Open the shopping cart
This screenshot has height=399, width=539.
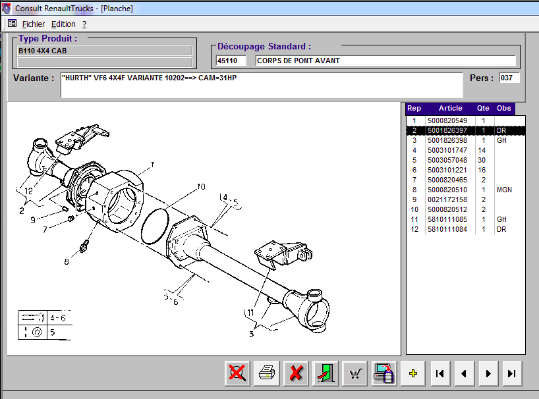[356, 373]
